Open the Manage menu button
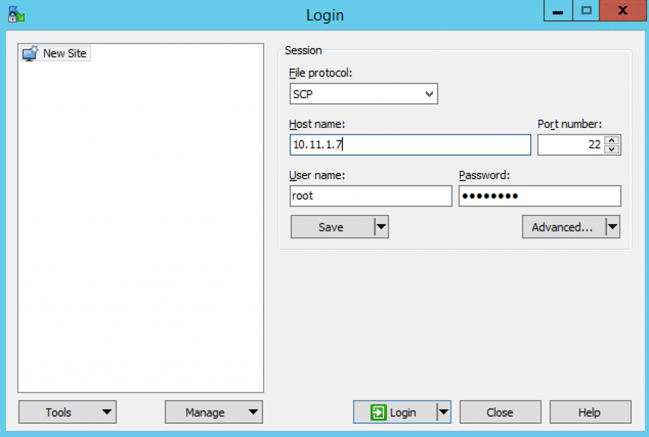The height and width of the screenshot is (437, 649). click(214, 412)
